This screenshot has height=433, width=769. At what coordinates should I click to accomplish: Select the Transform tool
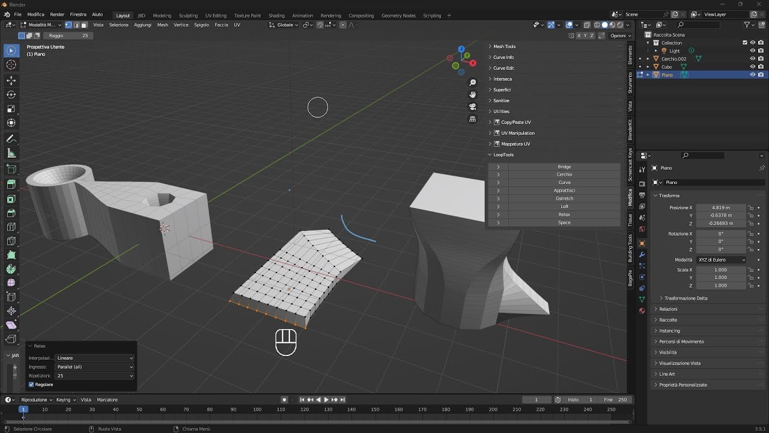tap(11, 123)
